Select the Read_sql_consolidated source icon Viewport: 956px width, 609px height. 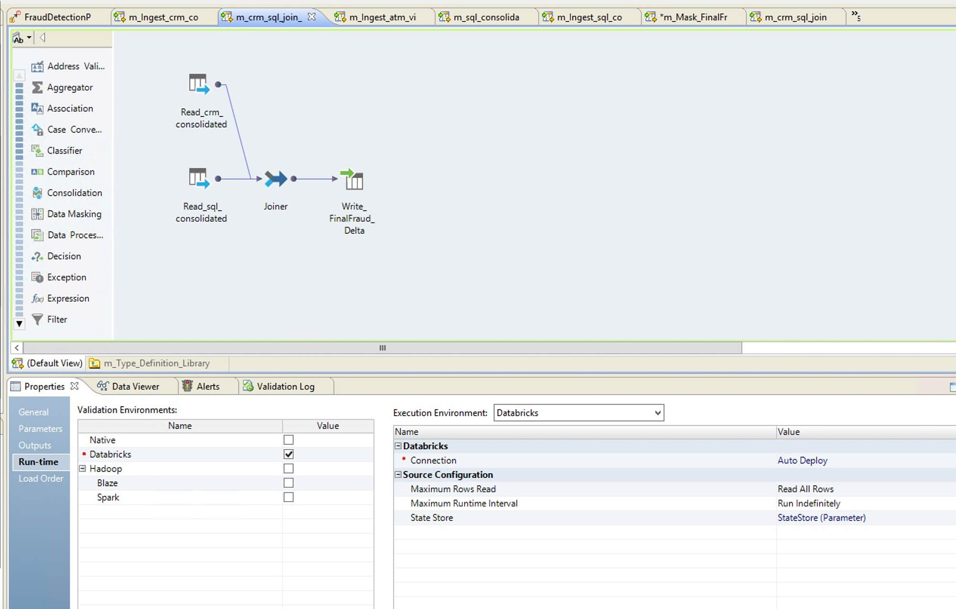(198, 178)
